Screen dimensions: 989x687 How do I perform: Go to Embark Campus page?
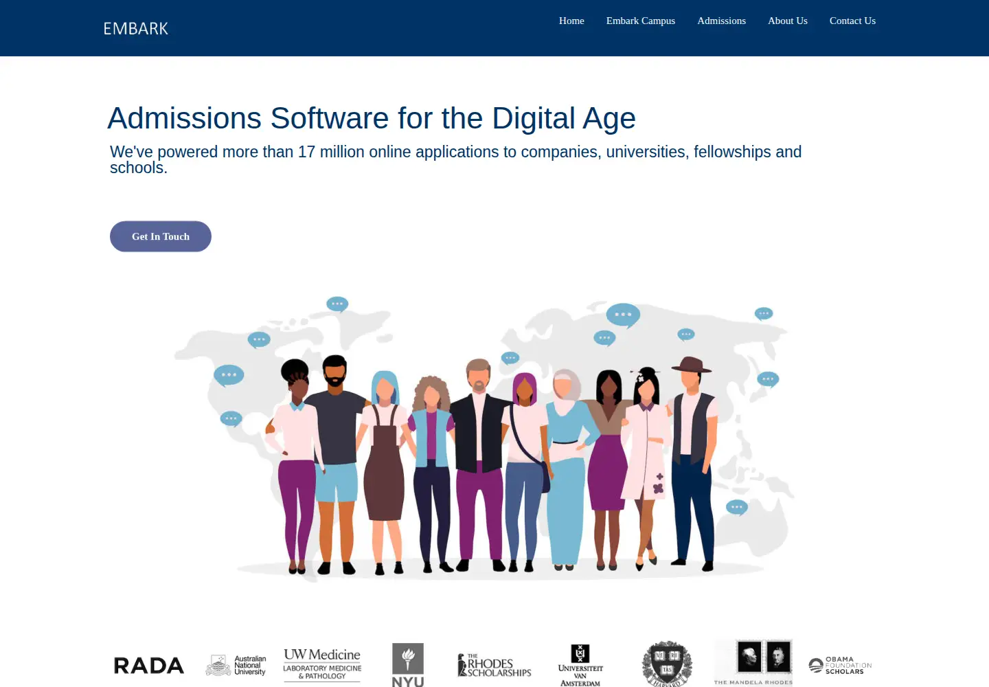(641, 21)
